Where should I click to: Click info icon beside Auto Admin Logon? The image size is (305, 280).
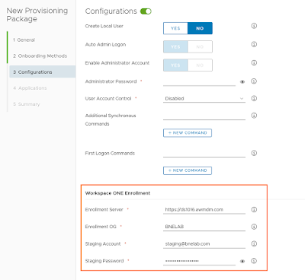[254, 44]
